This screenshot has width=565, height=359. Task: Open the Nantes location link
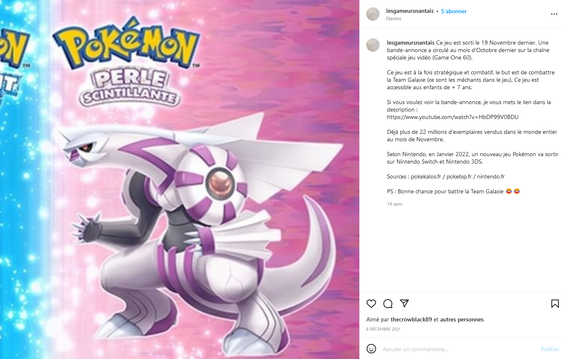[x=394, y=19]
